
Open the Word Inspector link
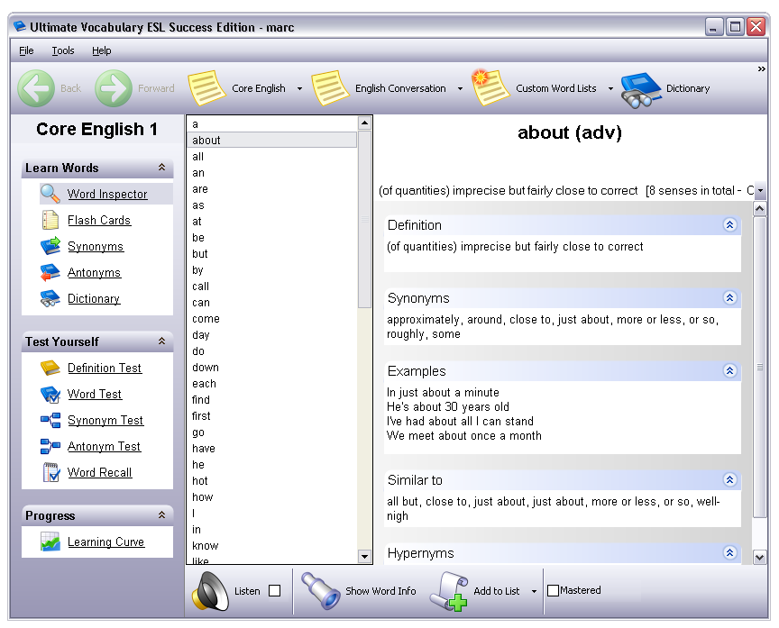[107, 194]
